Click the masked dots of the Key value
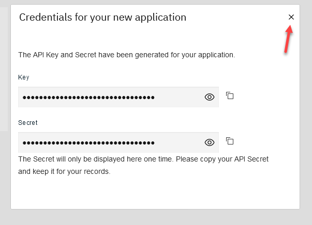Screen dimensions: 312x225 click(x=88, y=97)
